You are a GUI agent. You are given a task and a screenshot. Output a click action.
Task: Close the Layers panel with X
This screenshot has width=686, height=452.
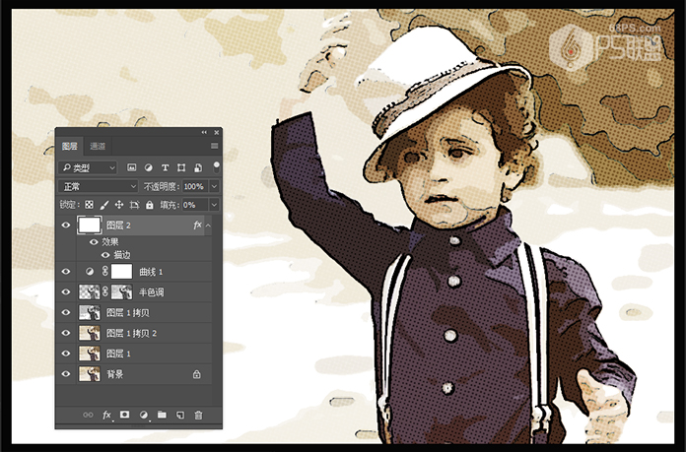(216, 133)
